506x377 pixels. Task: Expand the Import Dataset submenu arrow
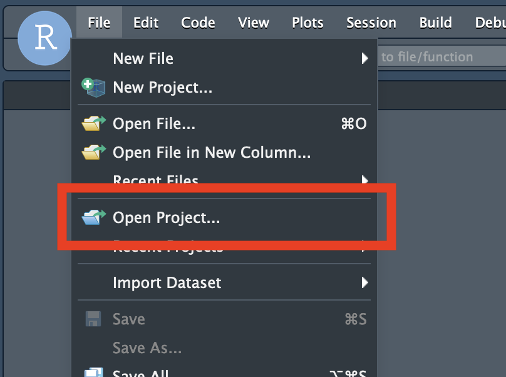pyautogui.click(x=364, y=283)
